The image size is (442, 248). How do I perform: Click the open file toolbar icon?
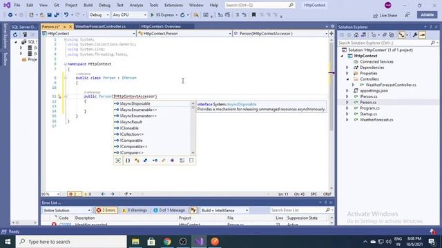(41, 15)
